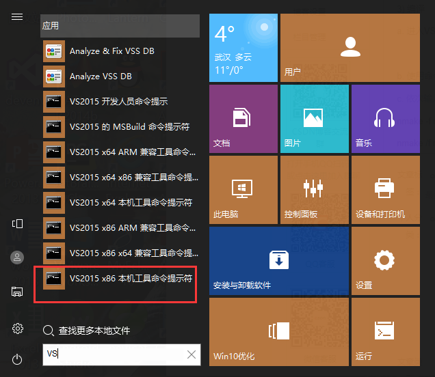Screen dimensions: 435x377
Task: Open the 安装与卸载软件 tile
Action: click(279, 261)
